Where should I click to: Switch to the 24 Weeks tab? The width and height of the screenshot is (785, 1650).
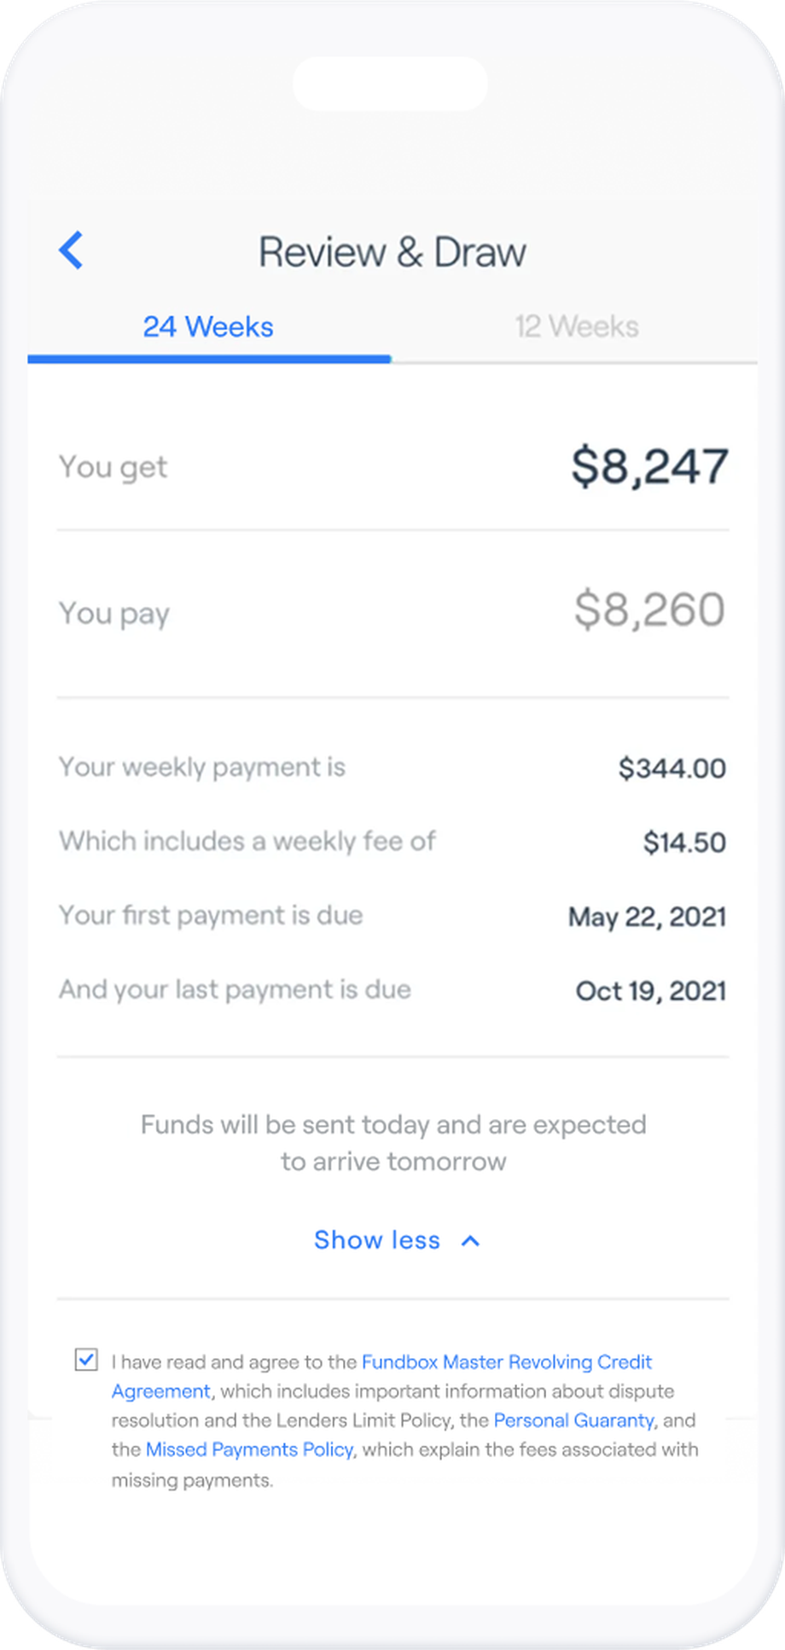(x=208, y=327)
